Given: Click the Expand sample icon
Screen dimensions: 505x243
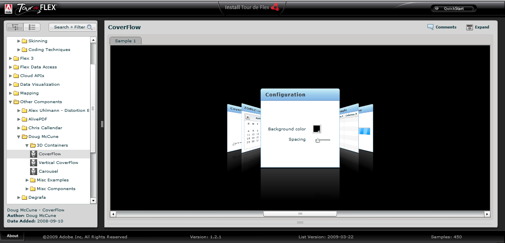Looking at the screenshot, I should [469, 27].
